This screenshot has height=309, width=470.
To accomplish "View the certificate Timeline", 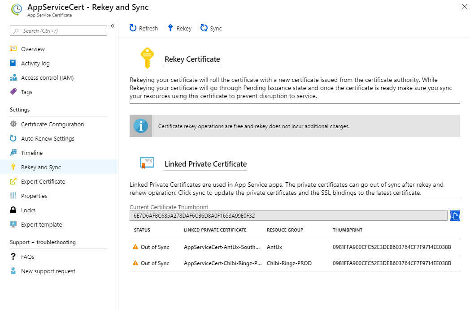I will tap(32, 153).
